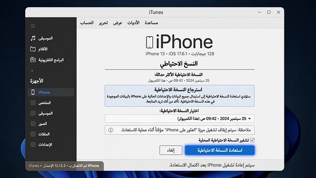This screenshot has width=316, height=178.
Task: Click the large iPhone icon in the header
Action: click(x=150, y=42)
